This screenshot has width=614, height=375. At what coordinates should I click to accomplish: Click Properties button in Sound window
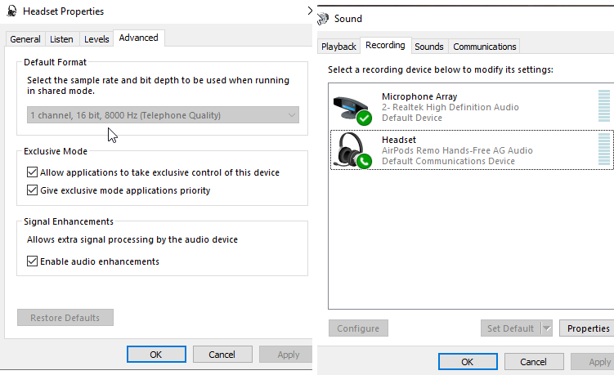[588, 328]
